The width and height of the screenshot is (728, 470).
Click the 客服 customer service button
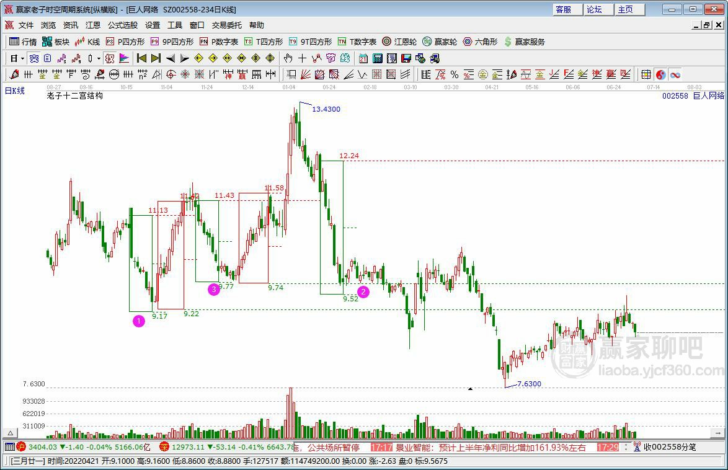pyautogui.click(x=567, y=9)
